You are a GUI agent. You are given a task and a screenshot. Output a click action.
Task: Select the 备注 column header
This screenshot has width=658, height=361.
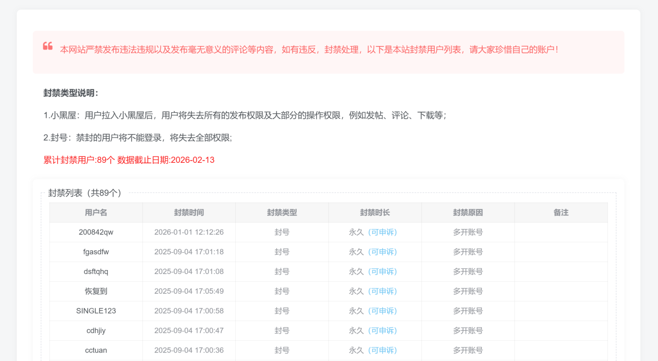click(561, 213)
